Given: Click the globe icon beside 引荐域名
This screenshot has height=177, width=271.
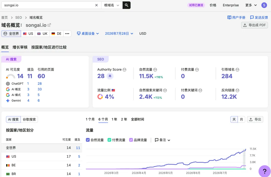Looking at the screenshot, I should tap(237, 70).
